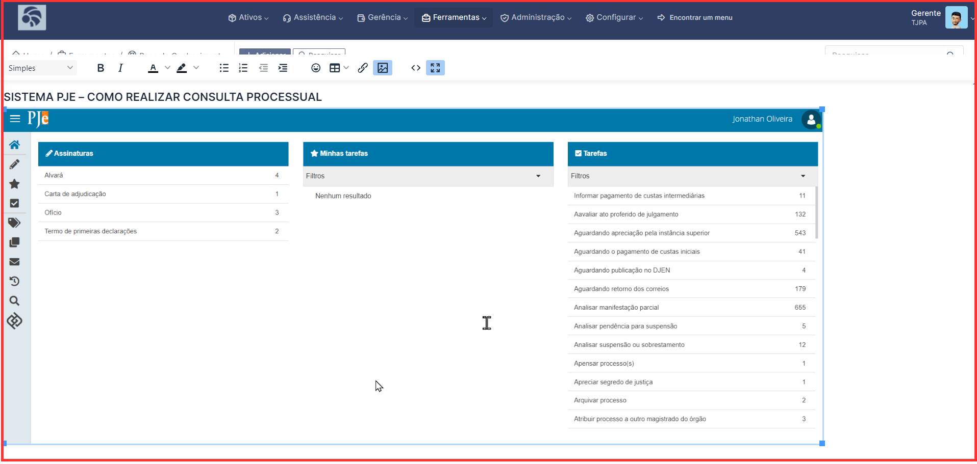This screenshot has width=977, height=464.
Task: Select the Carta de adjudicação row
Action: (163, 194)
